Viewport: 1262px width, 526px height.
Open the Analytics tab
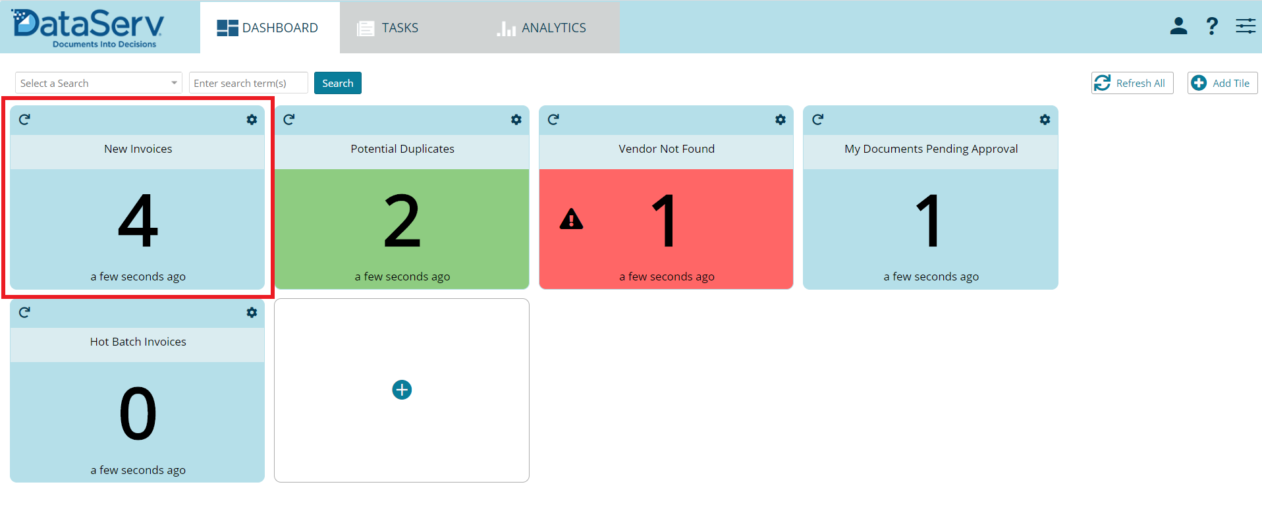541,28
